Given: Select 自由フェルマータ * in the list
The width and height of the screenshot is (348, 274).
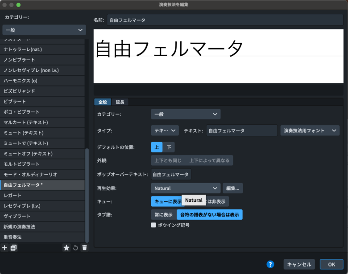Looking at the screenshot, I should pyautogui.click(x=42, y=185).
